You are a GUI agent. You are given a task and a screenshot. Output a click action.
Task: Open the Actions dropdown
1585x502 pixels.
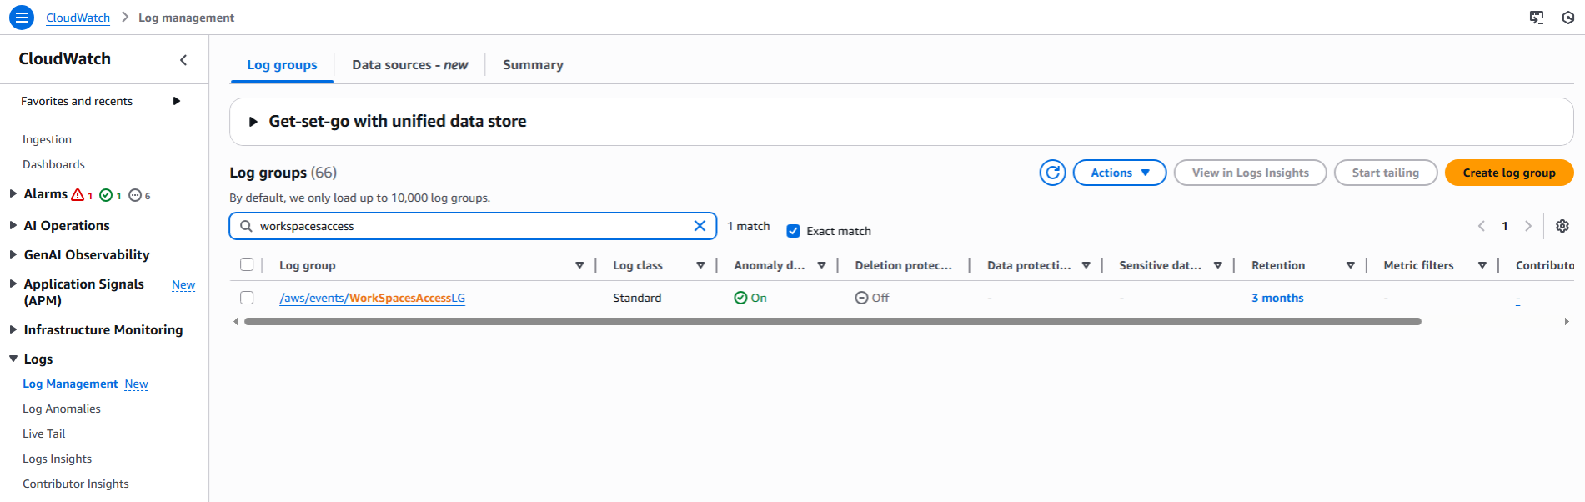coord(1119,173)
